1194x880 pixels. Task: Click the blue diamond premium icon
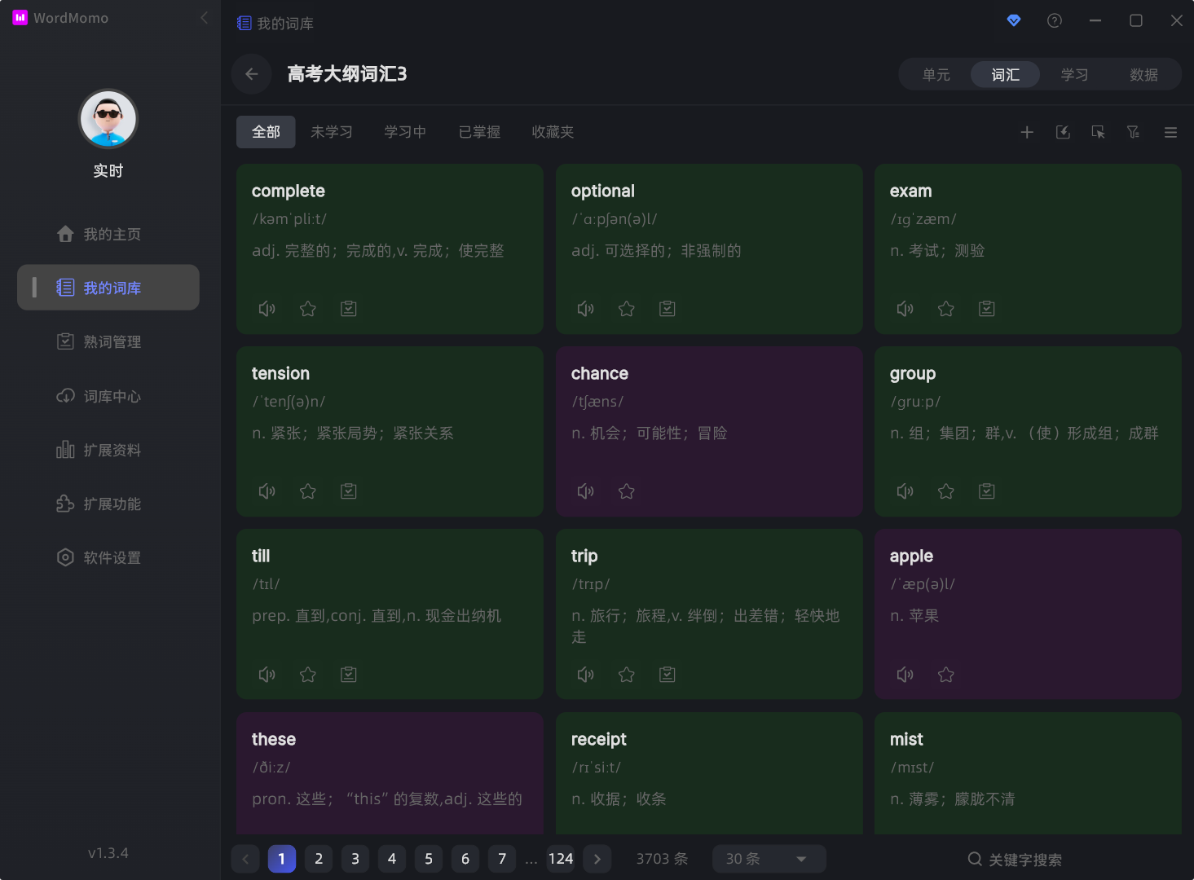click(1014, 20)
